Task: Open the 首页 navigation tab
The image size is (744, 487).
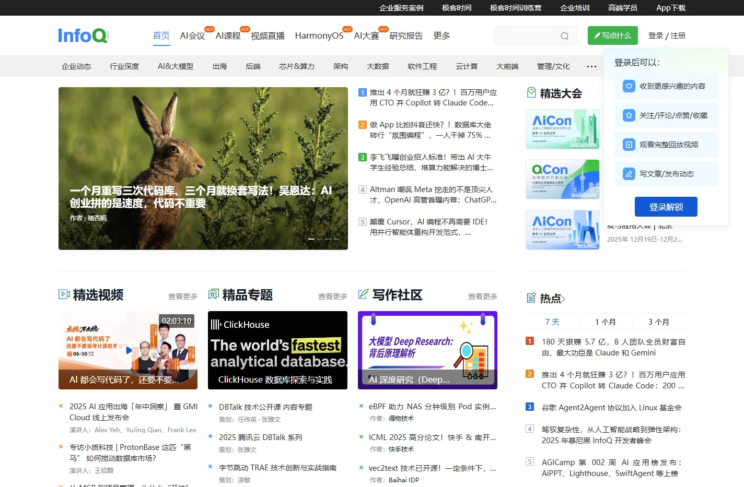Action: 161,35
